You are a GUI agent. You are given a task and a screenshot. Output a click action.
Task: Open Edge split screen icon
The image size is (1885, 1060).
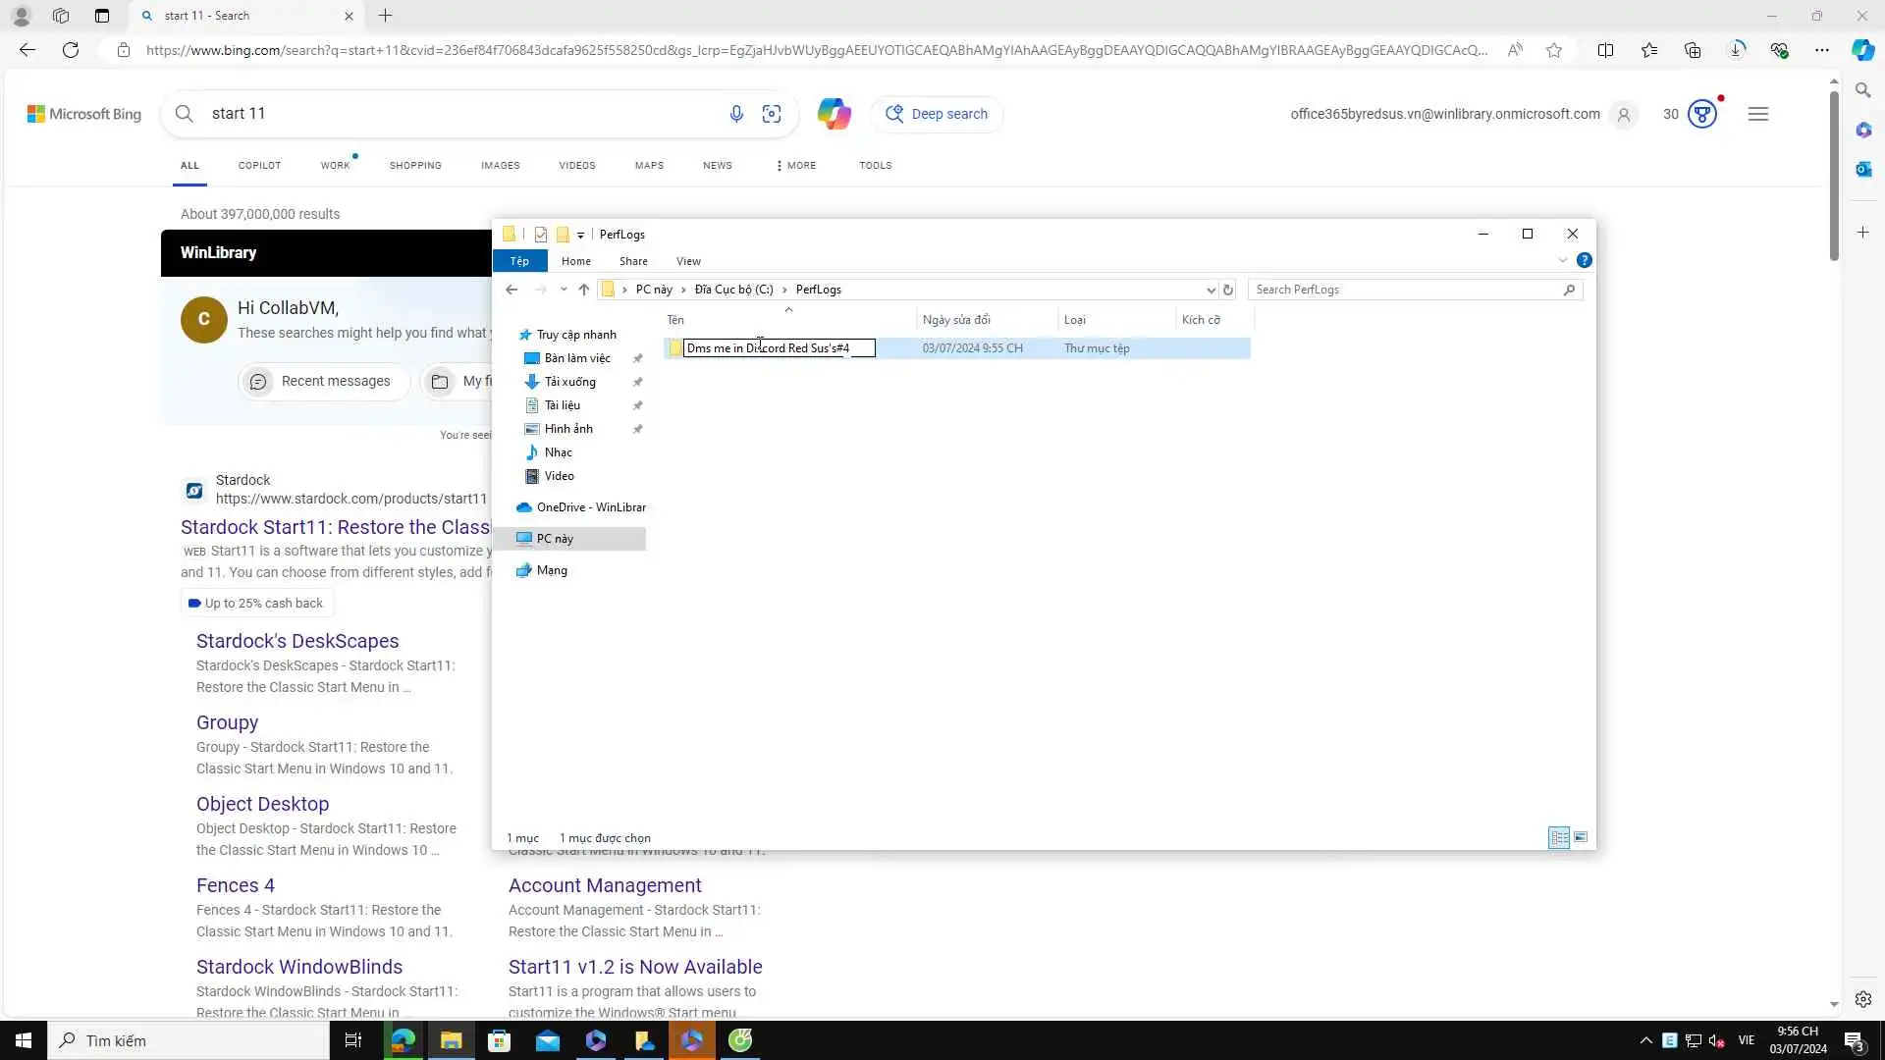point(1605,50)
